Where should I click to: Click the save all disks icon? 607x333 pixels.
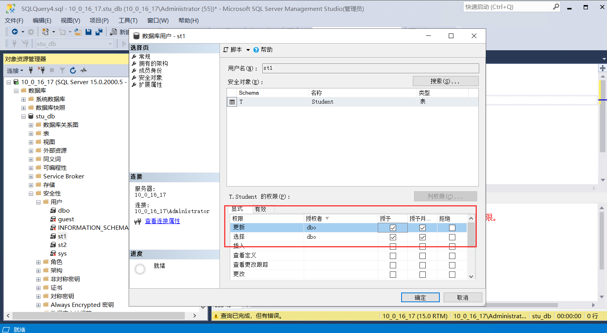(99, 32)
